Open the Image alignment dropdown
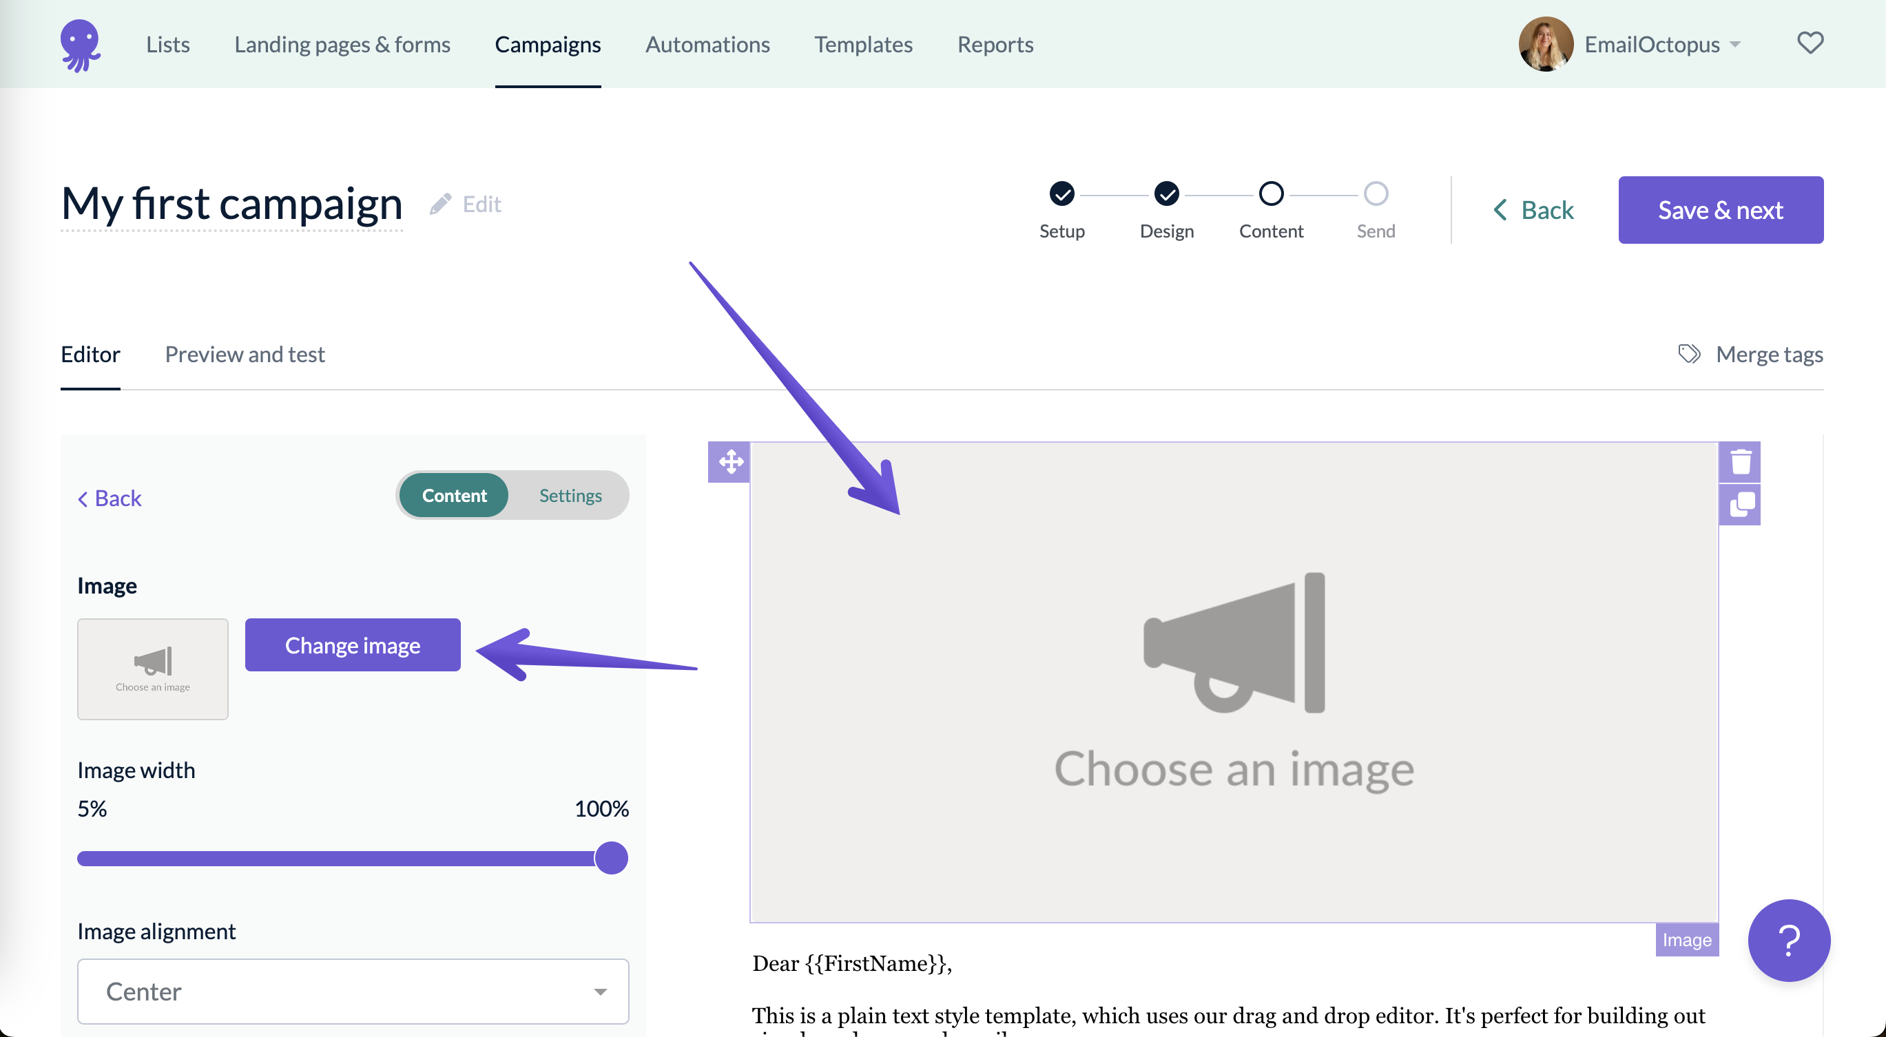This screenshot has height=1037, width=1886. click(353, 991)
